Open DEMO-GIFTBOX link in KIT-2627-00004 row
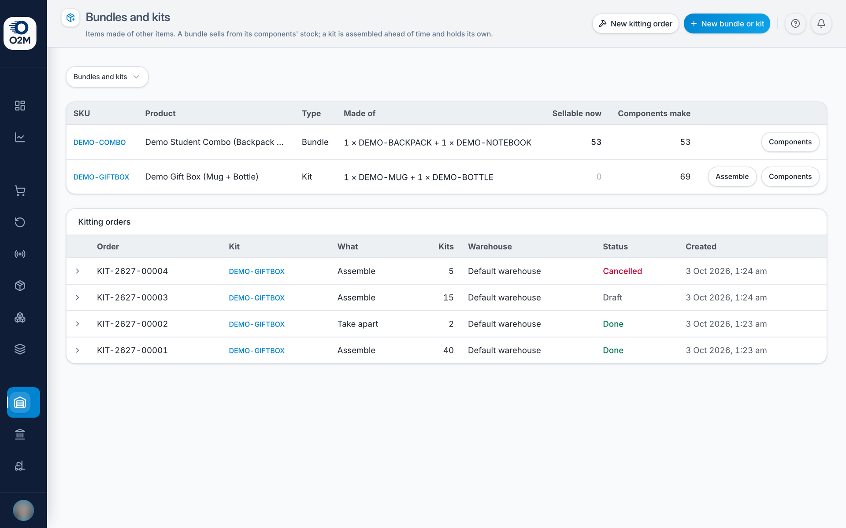Screen dimensions: 846x528 click(257, 271)
